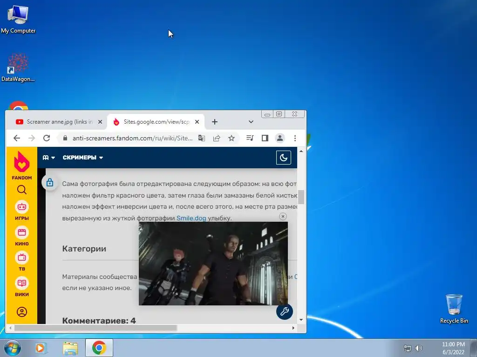477x357 pixels.
Task: Maximize the Chrome window
Action: (x=279, y=114)
